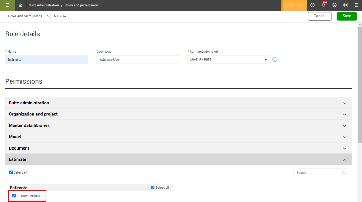This screenshot has width=362, height=202.
Task: Click the green Save button
Action: click(347, 16)
